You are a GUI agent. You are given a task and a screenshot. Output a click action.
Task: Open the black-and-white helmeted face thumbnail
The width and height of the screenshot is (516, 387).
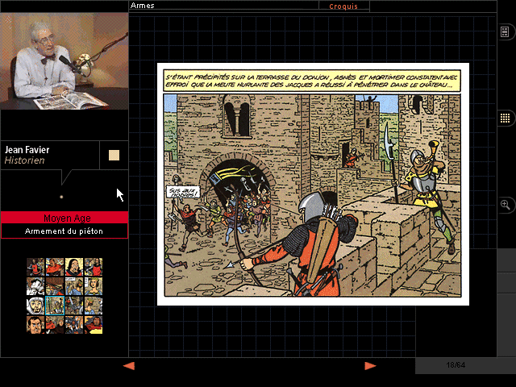[x=35, y=306]
